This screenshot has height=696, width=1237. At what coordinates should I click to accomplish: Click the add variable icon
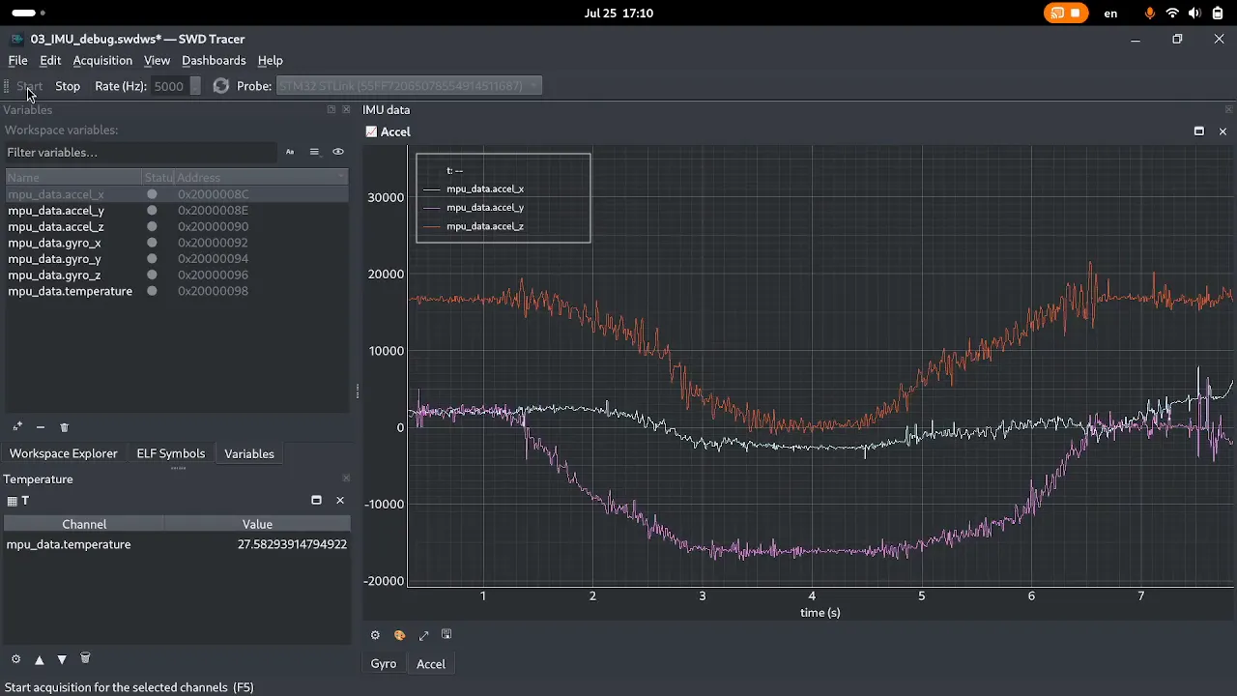(x=16, y=426)
